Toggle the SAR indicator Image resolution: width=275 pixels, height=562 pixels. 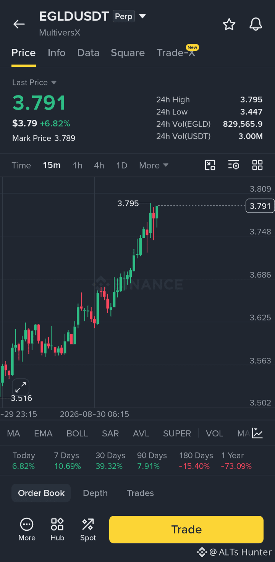click(x=110, y=433)
